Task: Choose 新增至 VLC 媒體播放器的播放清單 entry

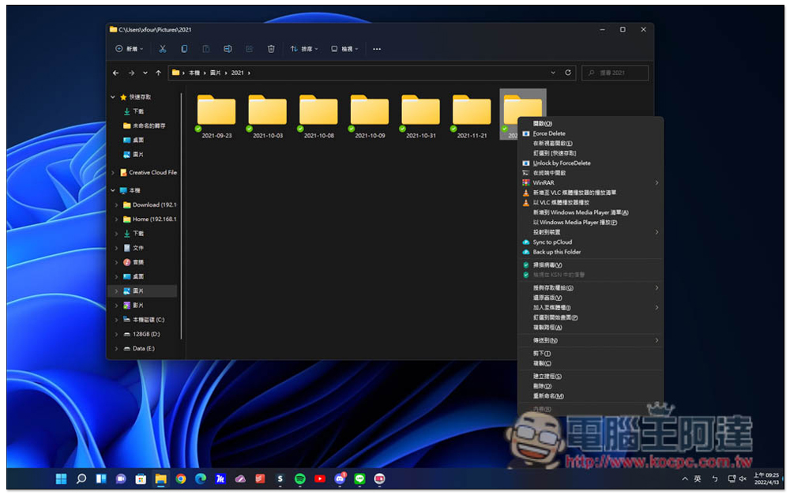Action: pos(590,193)
